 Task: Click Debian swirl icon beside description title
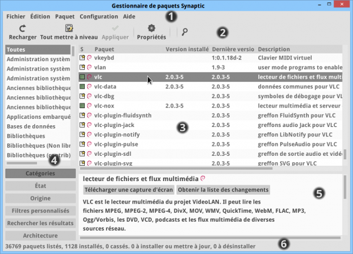coord(203,178)
